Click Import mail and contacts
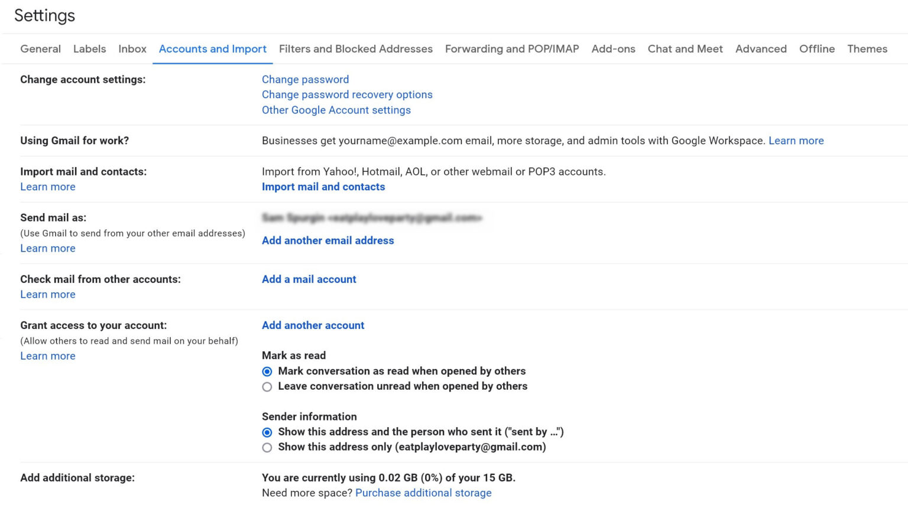 click(323, 187)
